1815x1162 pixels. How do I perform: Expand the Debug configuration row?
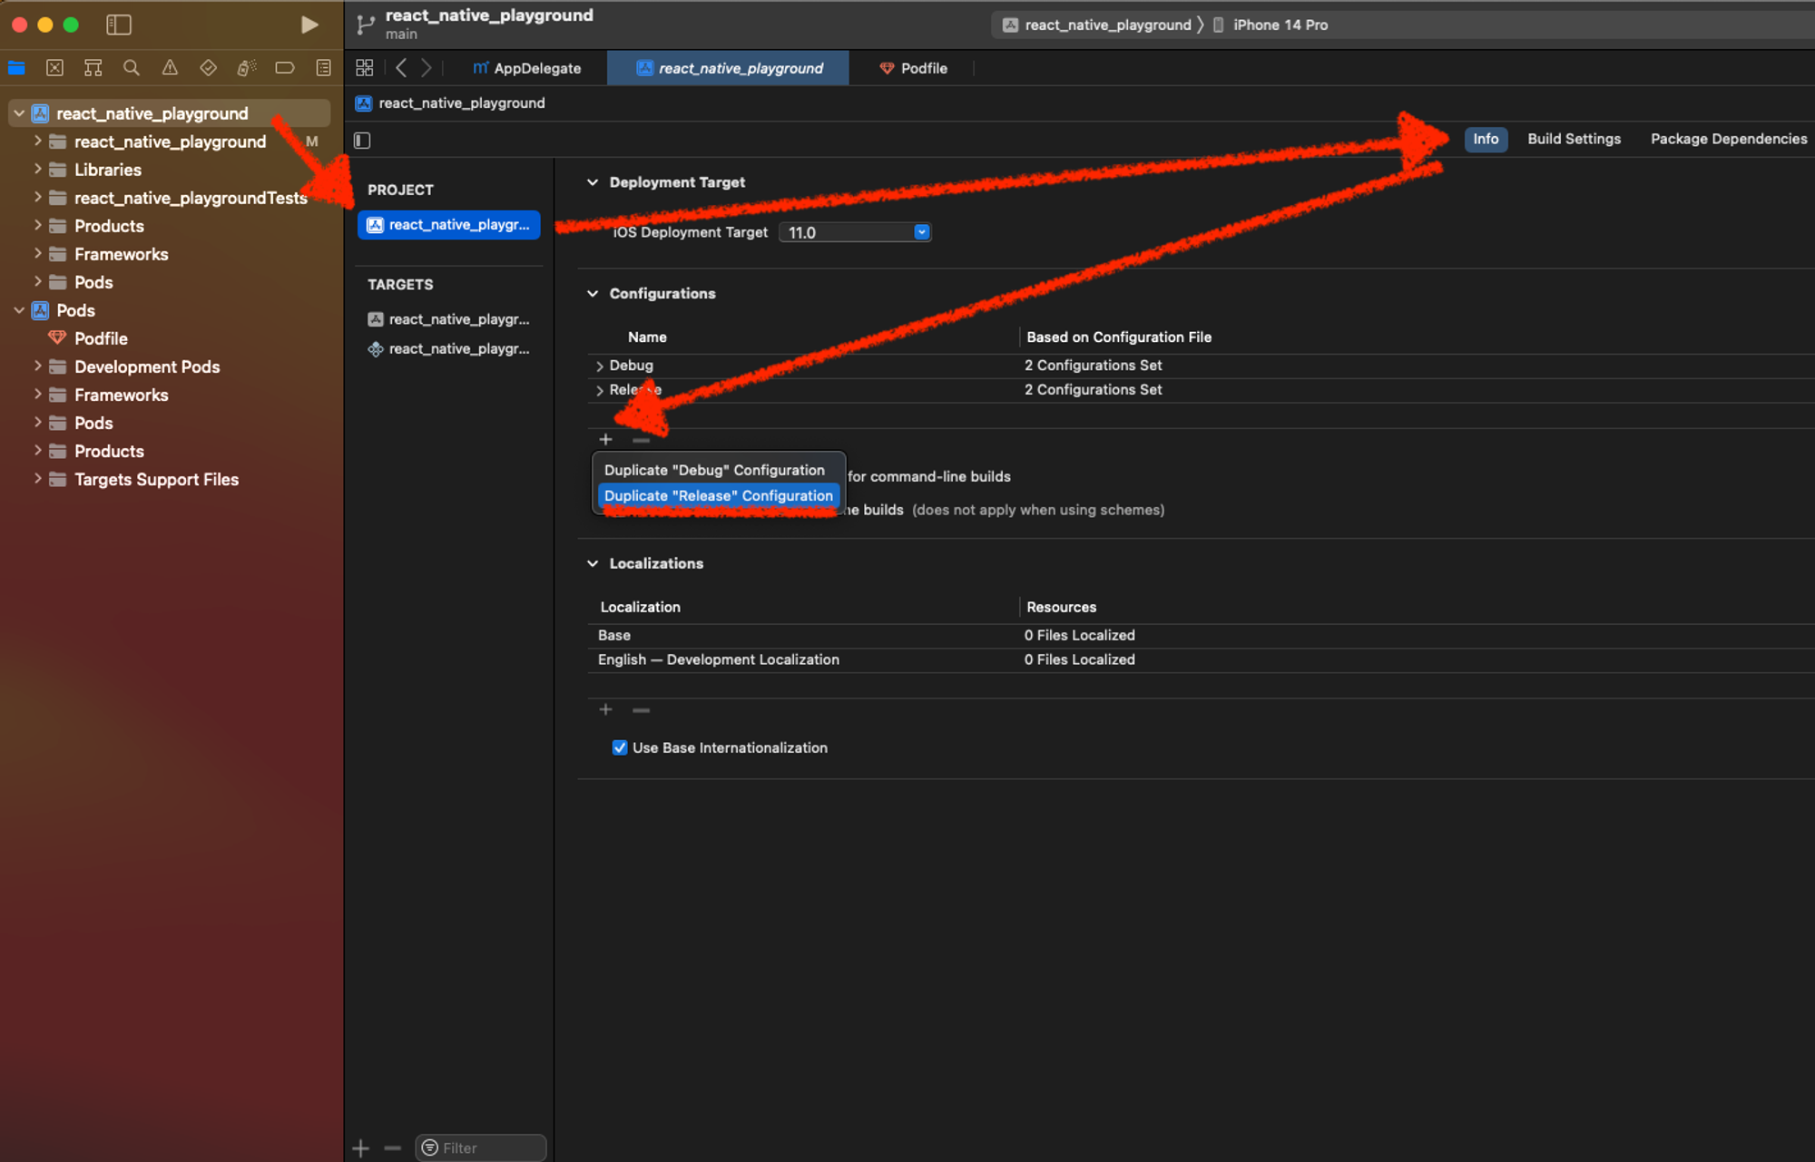[600, 366]
